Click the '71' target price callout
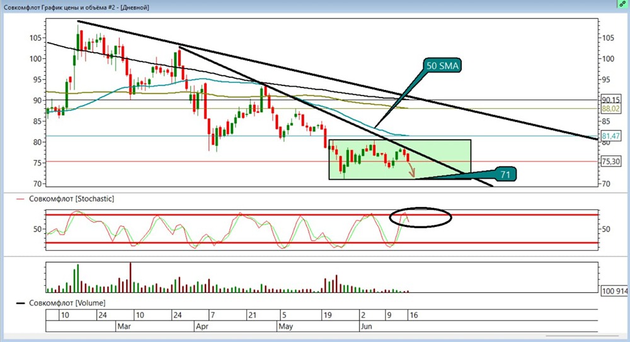Image resolution: width=630 pixels, height=342 pixels. [505, 174]
